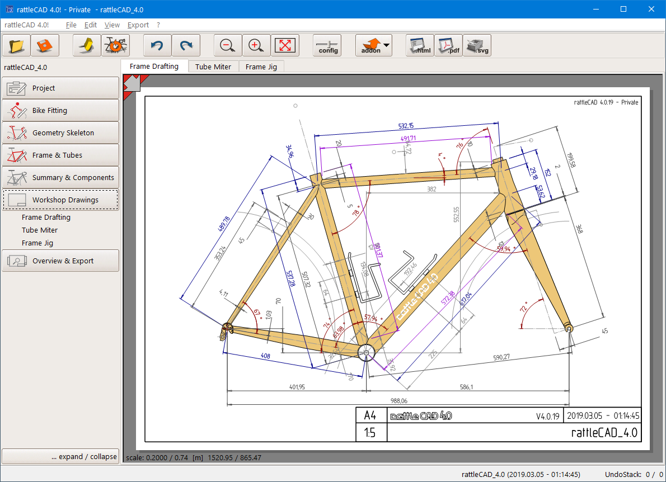This screenshot has width=666, height=482.
Task: Click the red-gray corner icon on canvas
Action: [x=133, y=84]
